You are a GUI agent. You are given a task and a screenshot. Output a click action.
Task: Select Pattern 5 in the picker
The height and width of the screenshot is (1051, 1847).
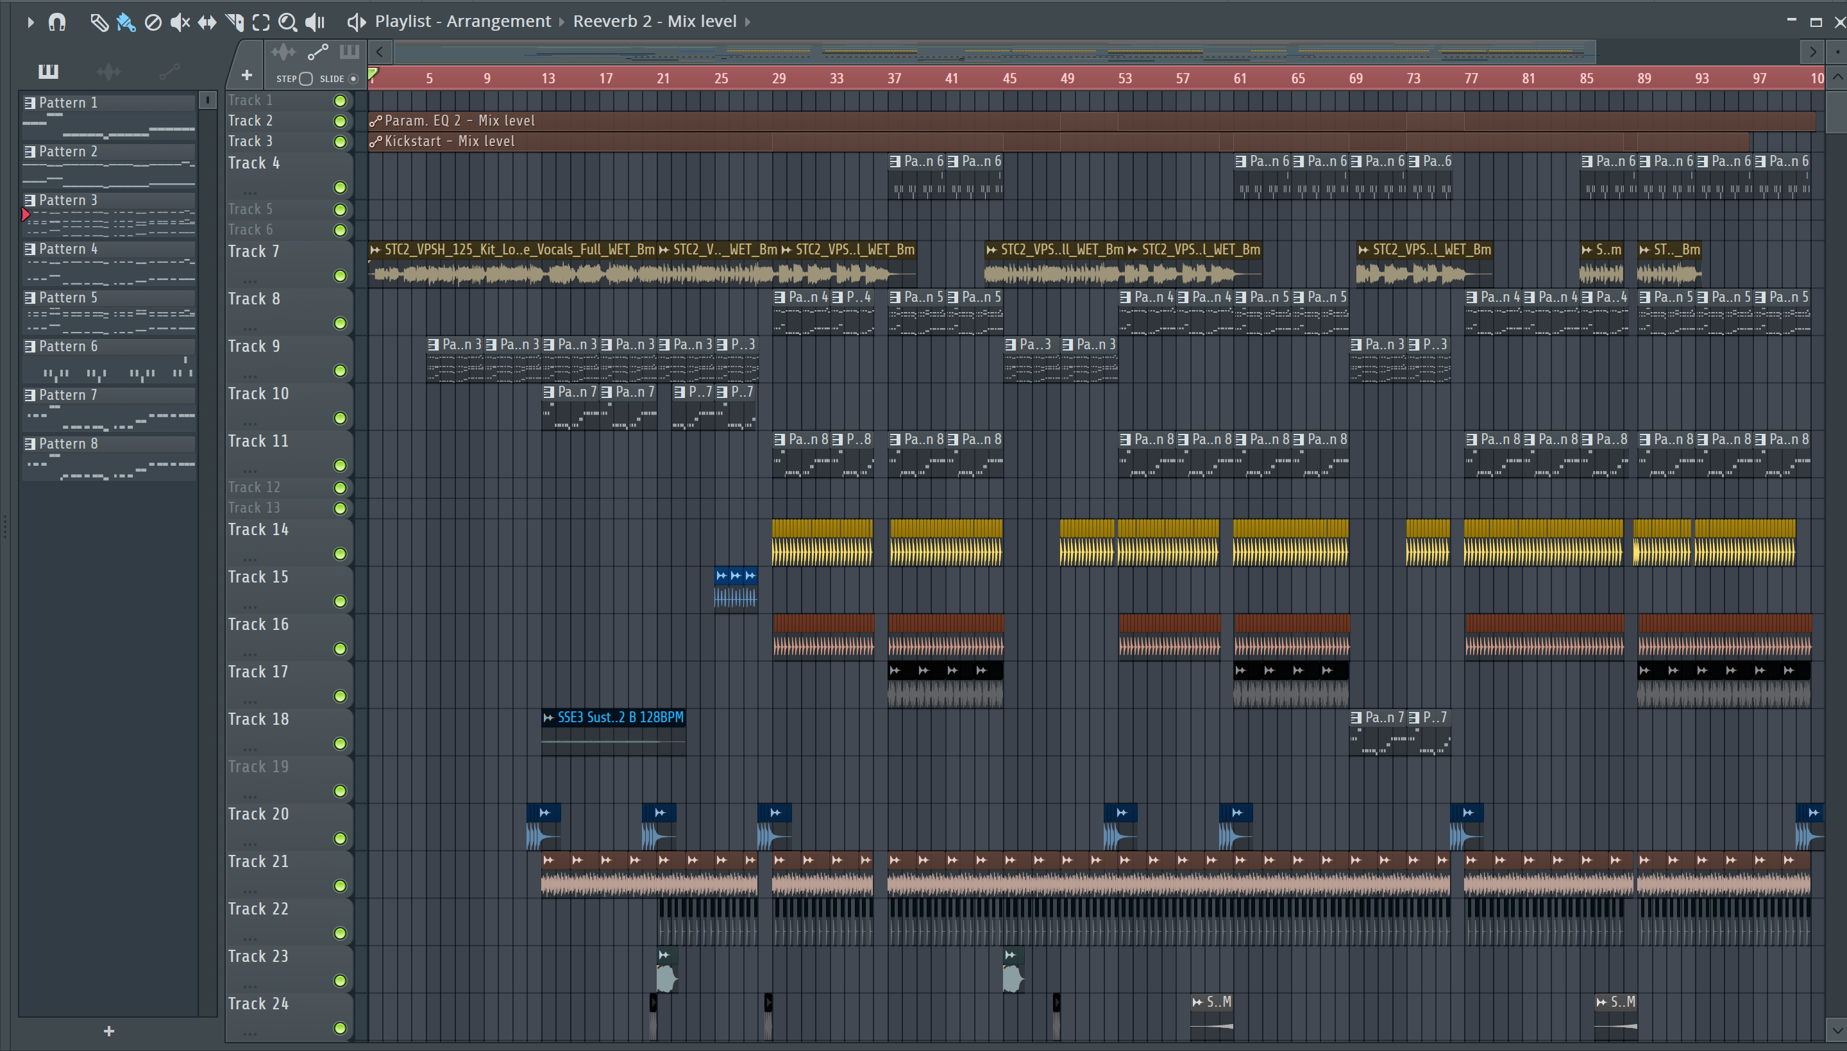[x=109, y=313]
